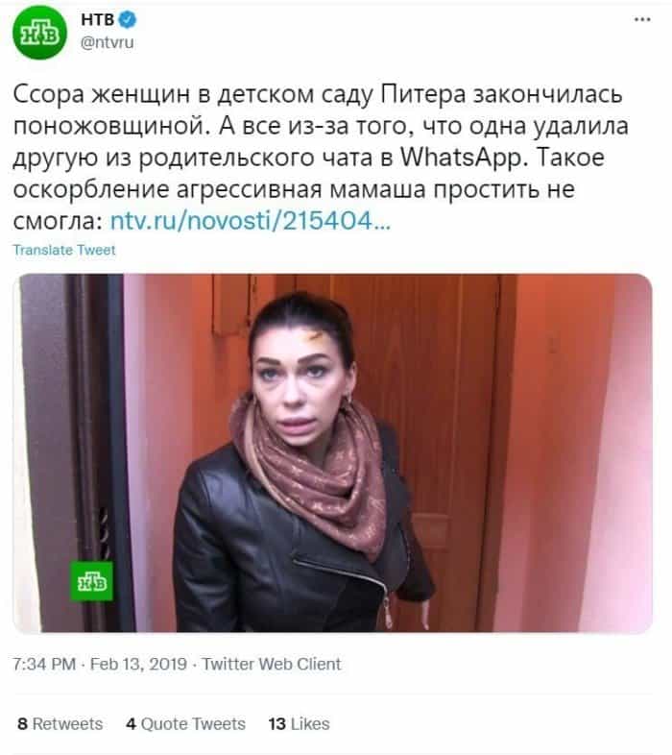Open the three-dot more options menu
Image resolution: width=672 pixels, height=755 pixels.
click(642, 20)
